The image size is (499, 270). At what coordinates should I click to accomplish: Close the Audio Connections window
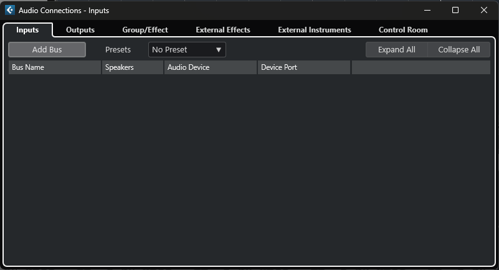click(x=484, y=10)
